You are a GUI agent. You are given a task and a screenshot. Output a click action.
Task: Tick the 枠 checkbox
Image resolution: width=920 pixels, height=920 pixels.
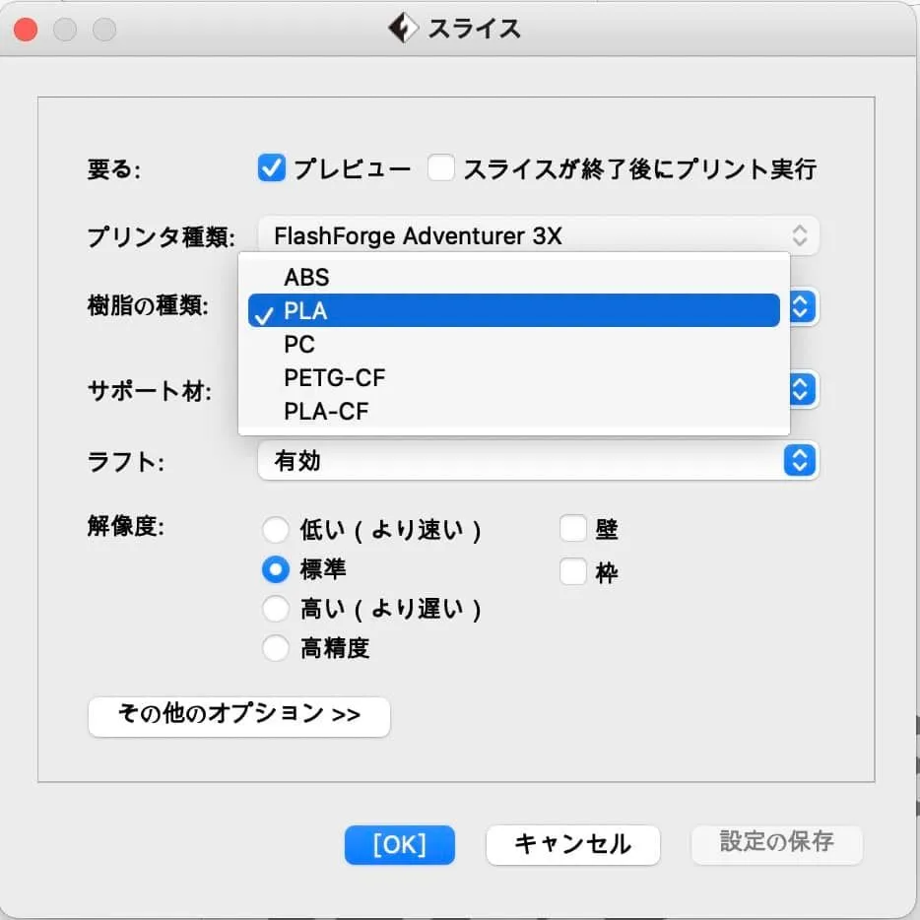[x=573, y=571]
